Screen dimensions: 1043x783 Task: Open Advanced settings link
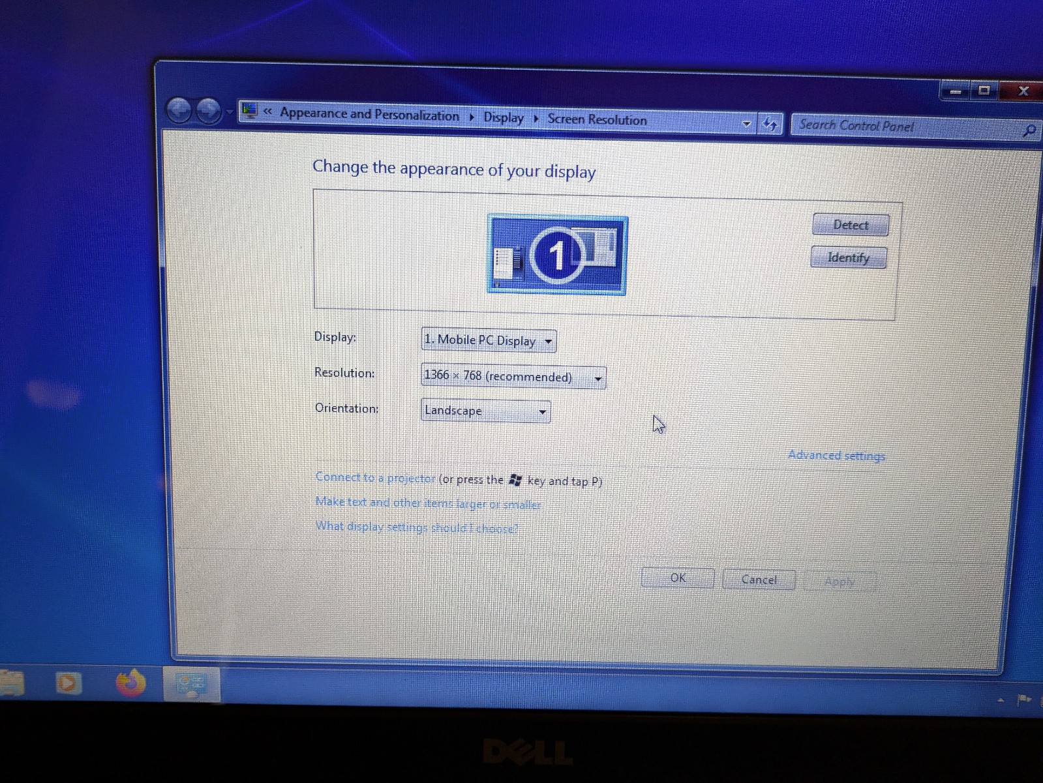tap(836, 455)
